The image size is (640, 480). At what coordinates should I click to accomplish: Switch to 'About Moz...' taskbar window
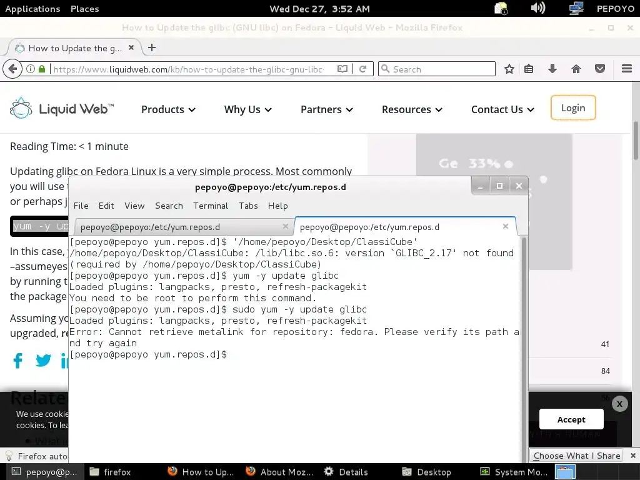pos(280,472)
